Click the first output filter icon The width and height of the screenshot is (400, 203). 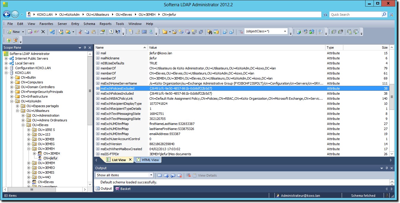pyautogui.click(x=160, y=175)
